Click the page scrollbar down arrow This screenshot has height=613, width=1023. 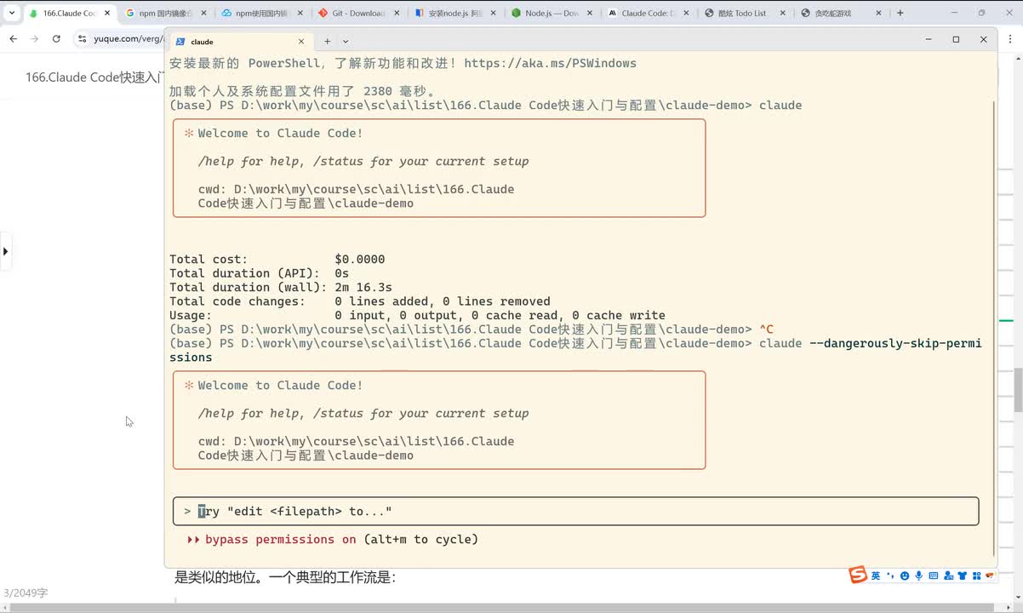(x=1017, y=596)
